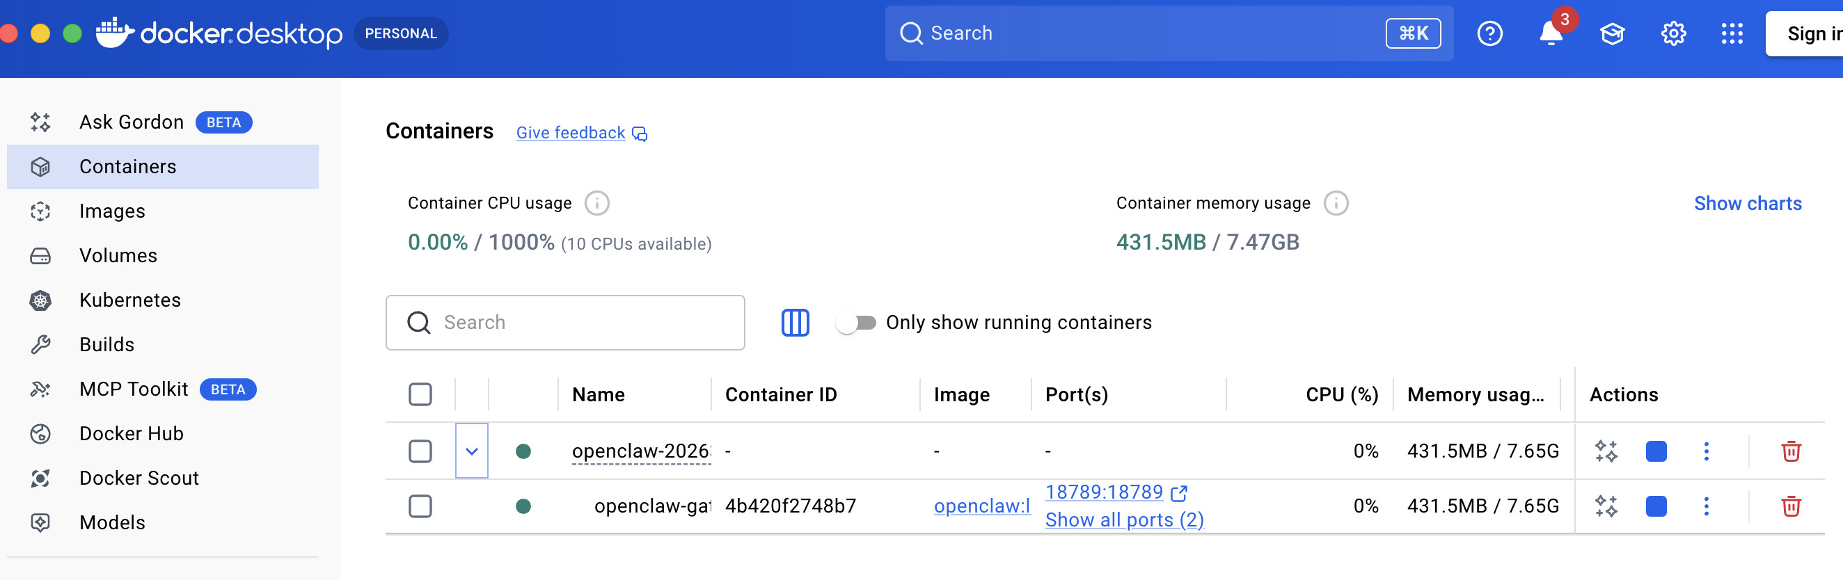Click the Container memory usage info icon
Screen dimensions: 1843x580
1335,203
